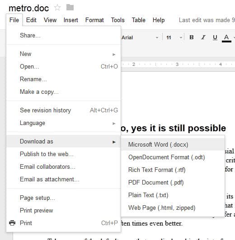The width and height of the screenshot is (235, 240).
Task: Choose Publish to the web...
Action: 63,154
